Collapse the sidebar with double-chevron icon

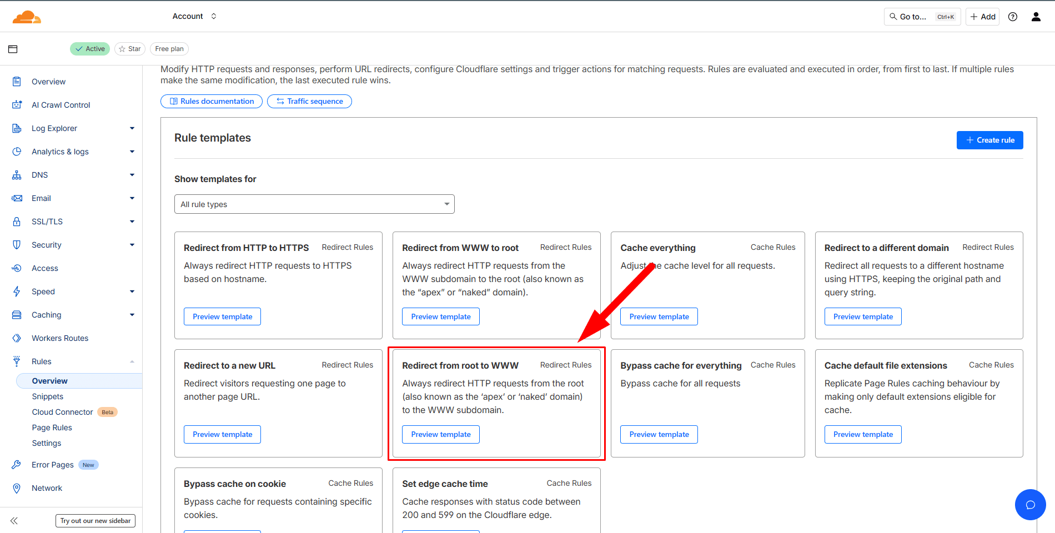pos(14,521)
